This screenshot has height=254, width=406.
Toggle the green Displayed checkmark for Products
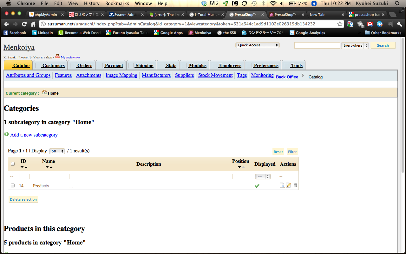257,186
